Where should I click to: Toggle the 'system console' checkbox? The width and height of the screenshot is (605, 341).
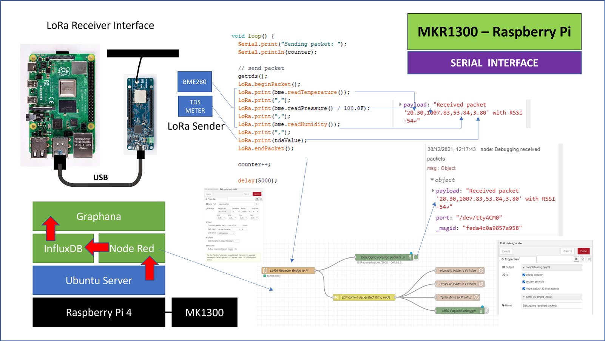point(524,282)
